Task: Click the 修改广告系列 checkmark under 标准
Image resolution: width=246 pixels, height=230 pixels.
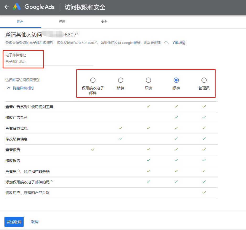Action: click(176, 117)
